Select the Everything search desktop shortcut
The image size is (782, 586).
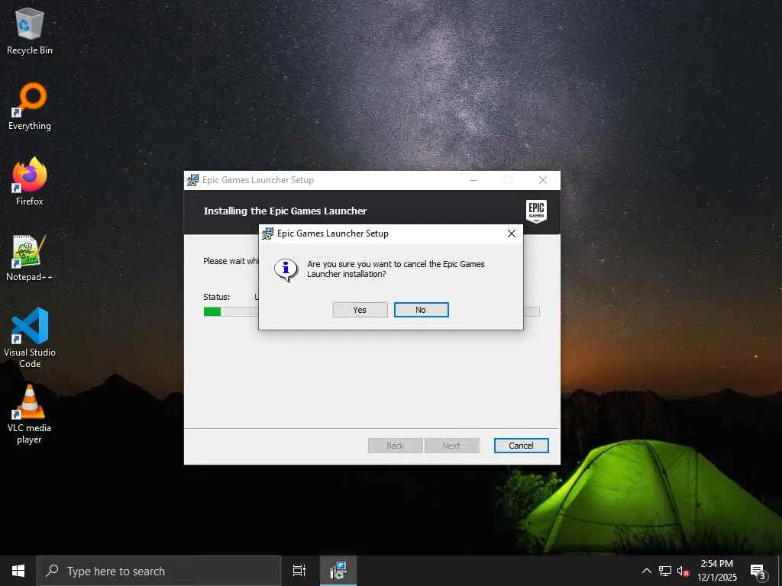tap(30, 107)
